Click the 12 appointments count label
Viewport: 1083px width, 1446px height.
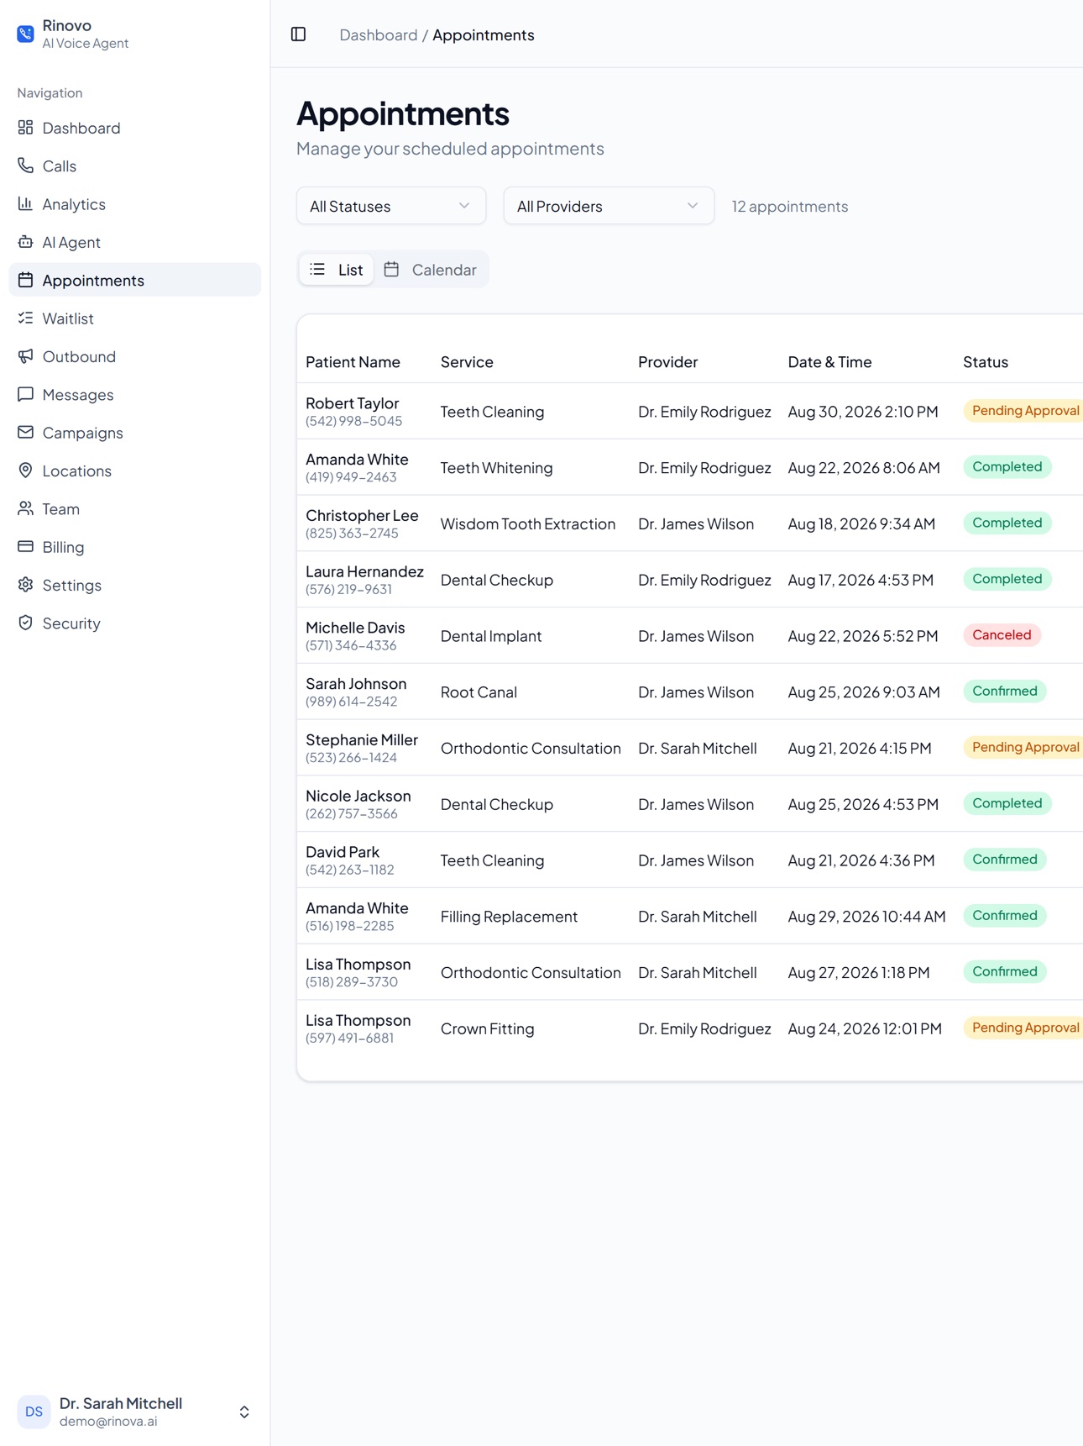point(790,206)
